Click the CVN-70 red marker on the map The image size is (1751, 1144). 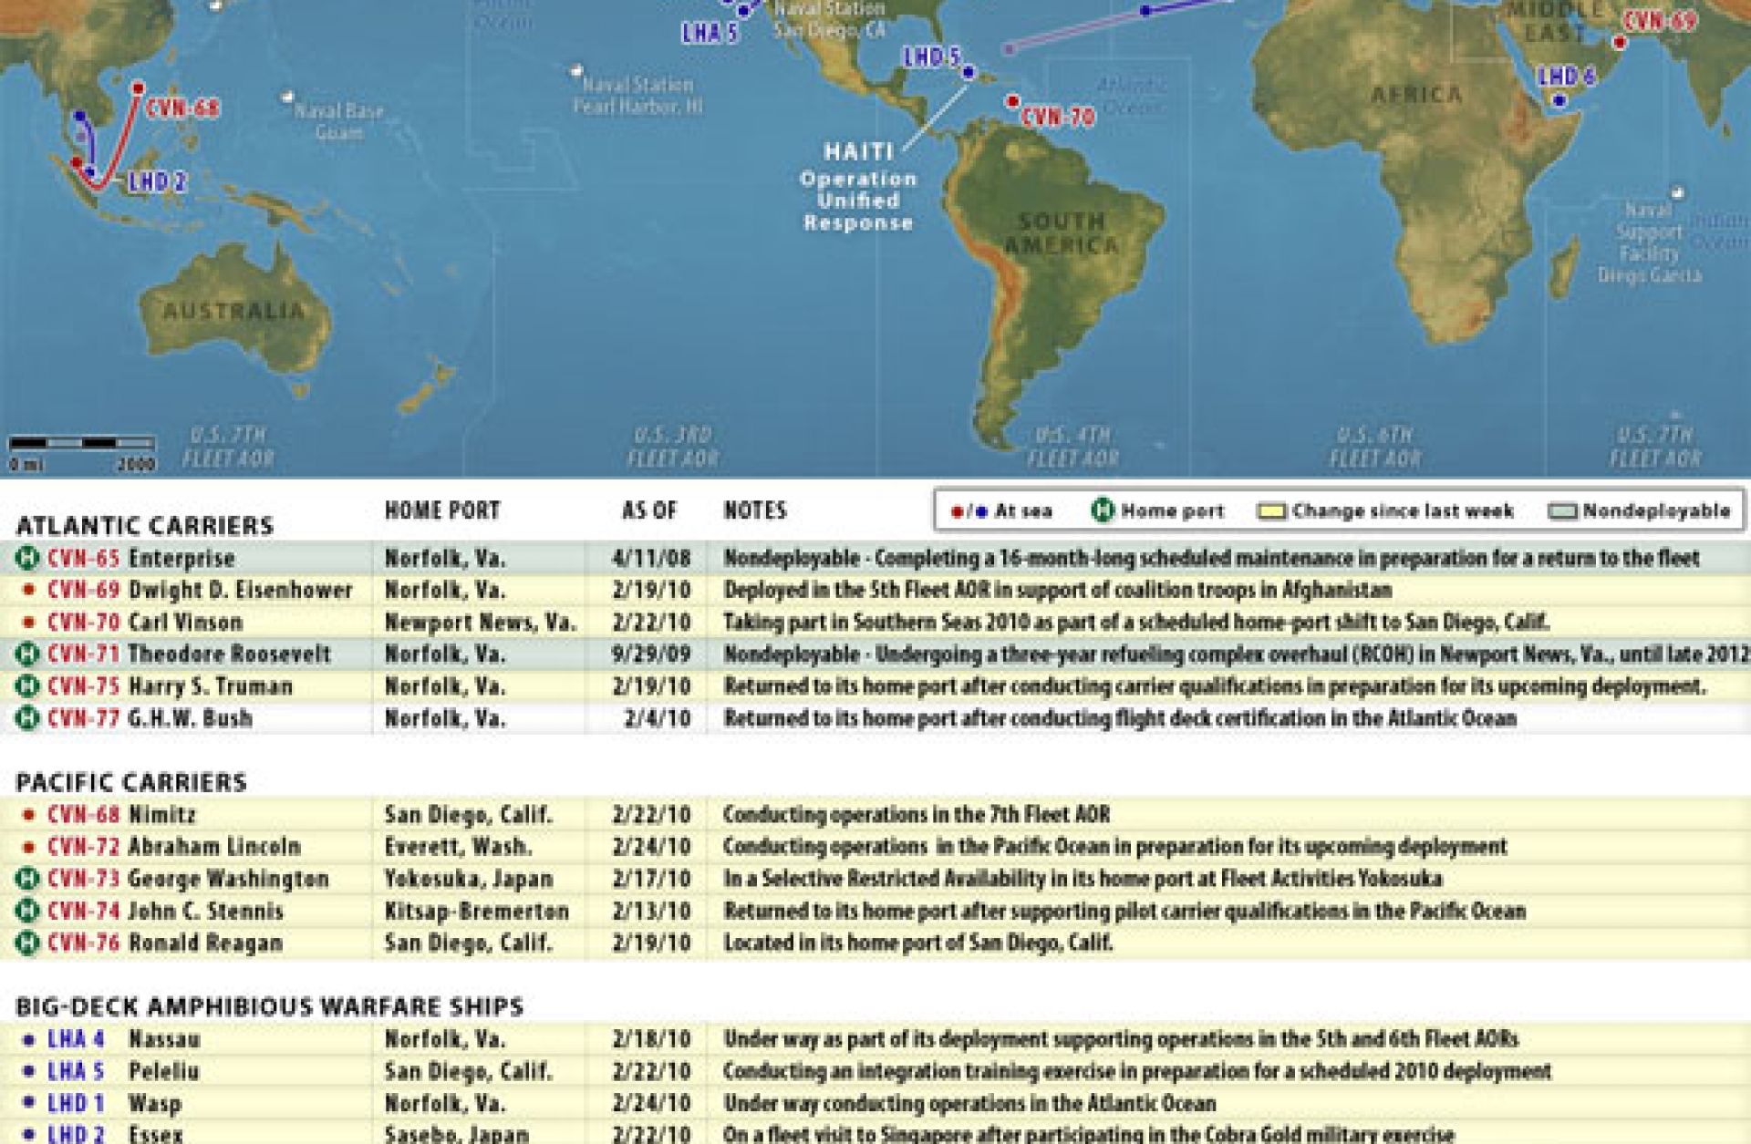(x=1011, y=101)
